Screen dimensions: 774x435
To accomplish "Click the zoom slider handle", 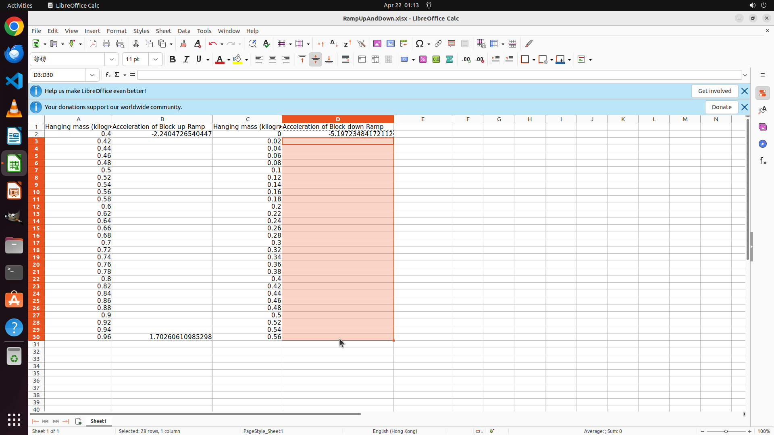I will 726,431.
